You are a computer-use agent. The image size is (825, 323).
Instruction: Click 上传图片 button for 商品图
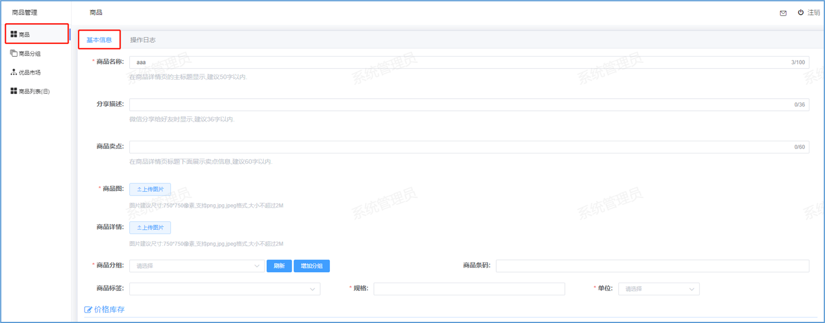pyautogui.click(x=150, y=189)
